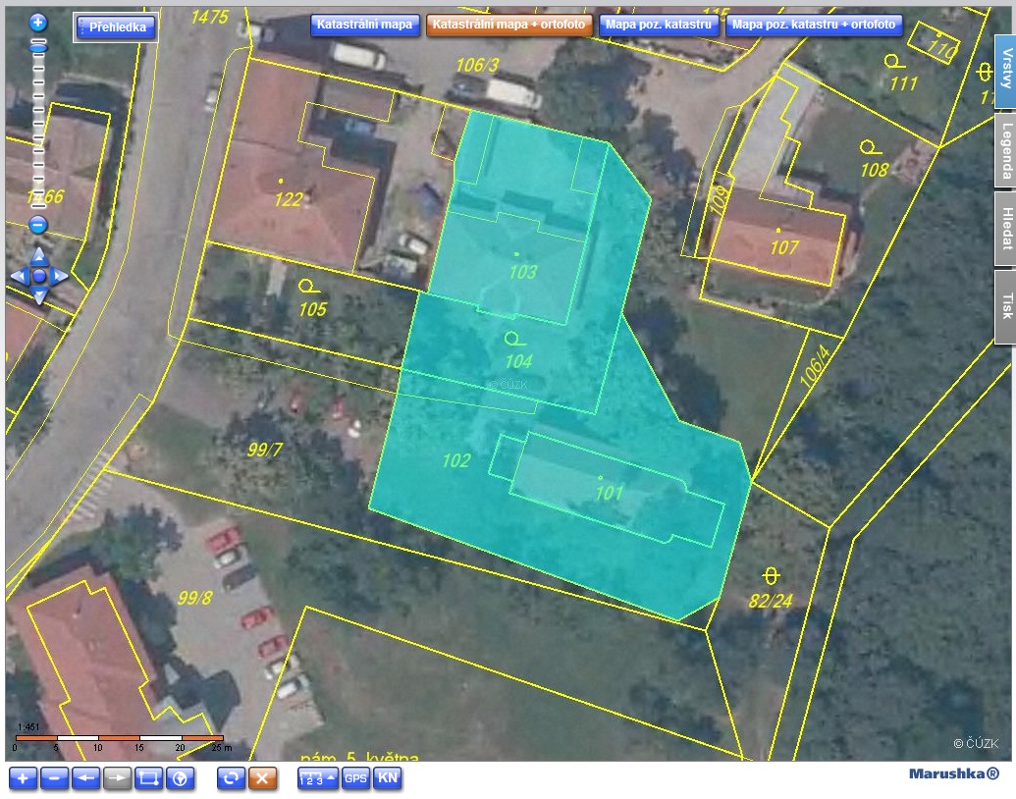Select the zoom-to-rectangle tool

click(148, 777)
